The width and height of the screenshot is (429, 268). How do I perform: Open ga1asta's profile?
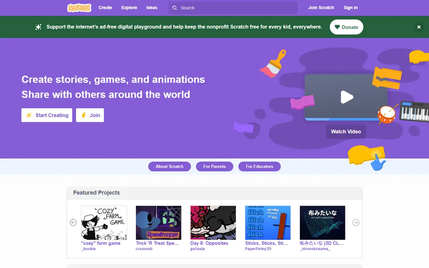(x=198, y=249)
